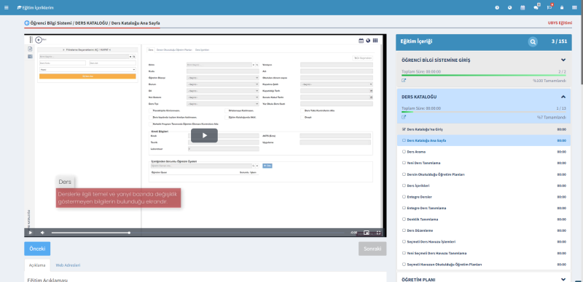Open the chat messages icon in top bar

[536, 7]
